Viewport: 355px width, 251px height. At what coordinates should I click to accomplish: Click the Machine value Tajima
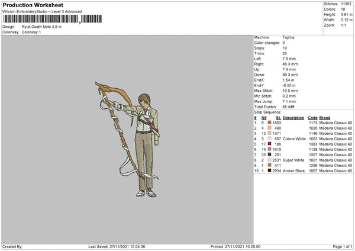(x=288, y=37)
